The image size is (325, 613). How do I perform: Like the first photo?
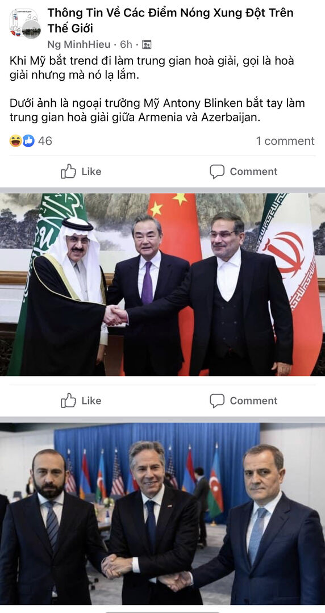pyautogui.click(x=81, y=401)
